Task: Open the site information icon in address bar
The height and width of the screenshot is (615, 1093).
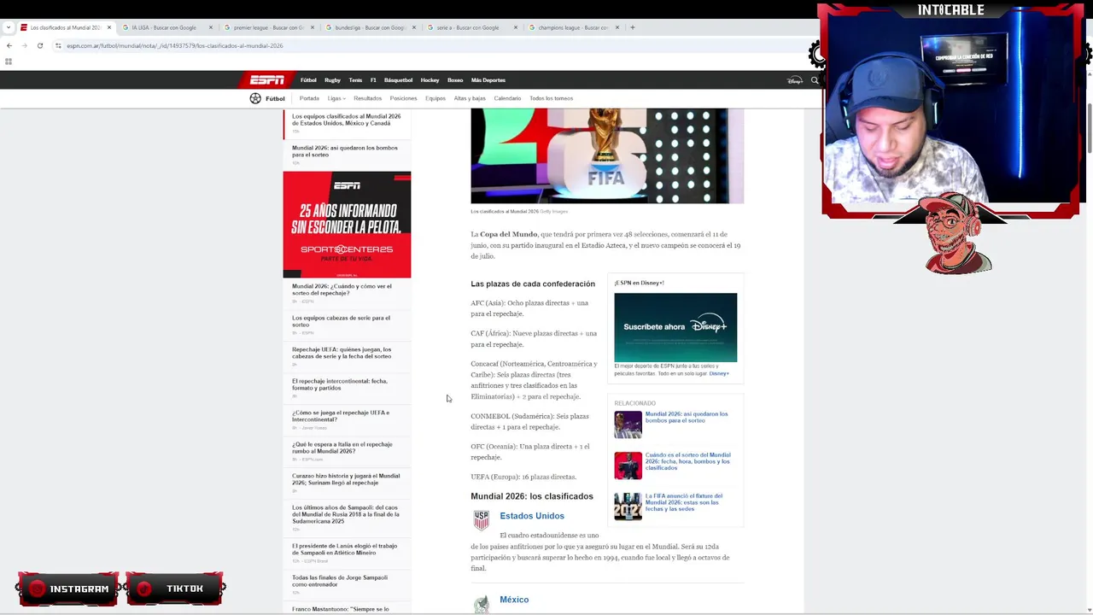Action: (58, 45)
